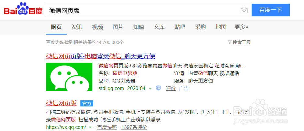This screenshot has width=304, height=131.
Task: Open the 文库 tab
Action: [159, 27]
